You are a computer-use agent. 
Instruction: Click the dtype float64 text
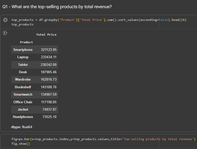22,127
